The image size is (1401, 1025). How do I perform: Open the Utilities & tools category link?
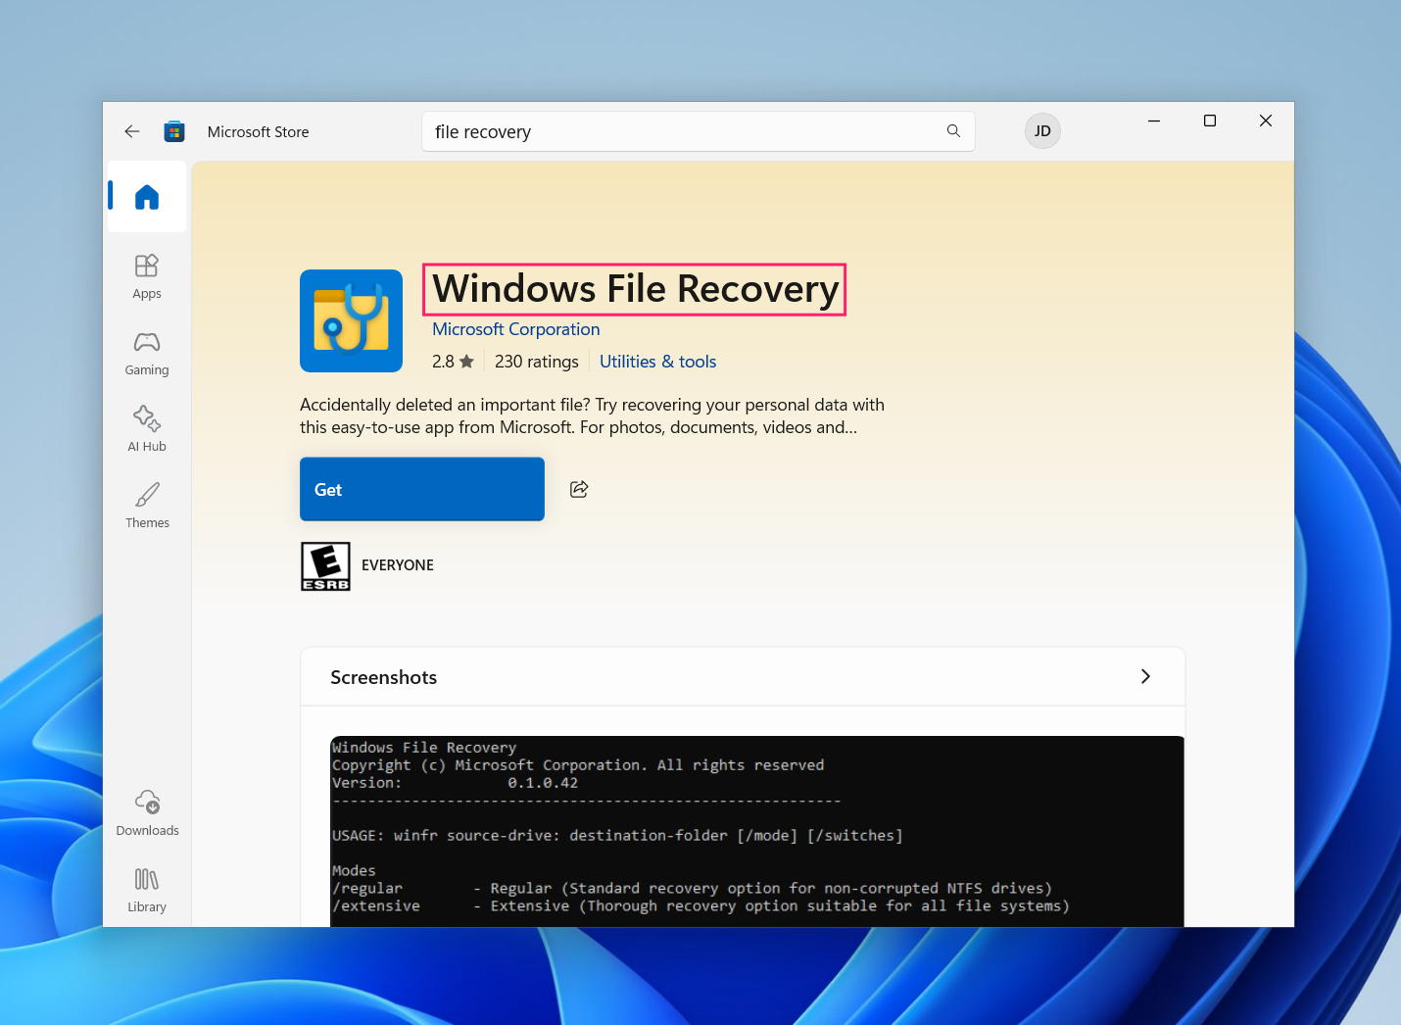tap(658, 362)
